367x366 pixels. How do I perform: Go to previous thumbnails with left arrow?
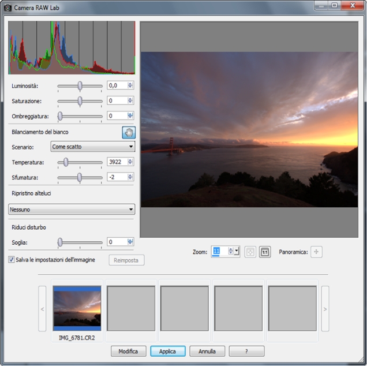click(42, 309)
